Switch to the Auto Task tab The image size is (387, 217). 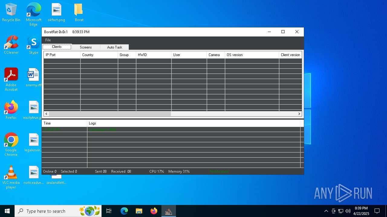(115, 47)
